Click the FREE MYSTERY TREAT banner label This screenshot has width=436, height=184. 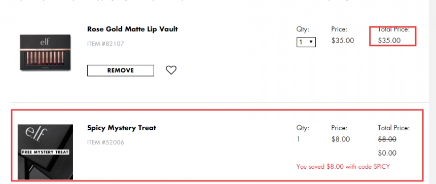click(x=45, y=152)
